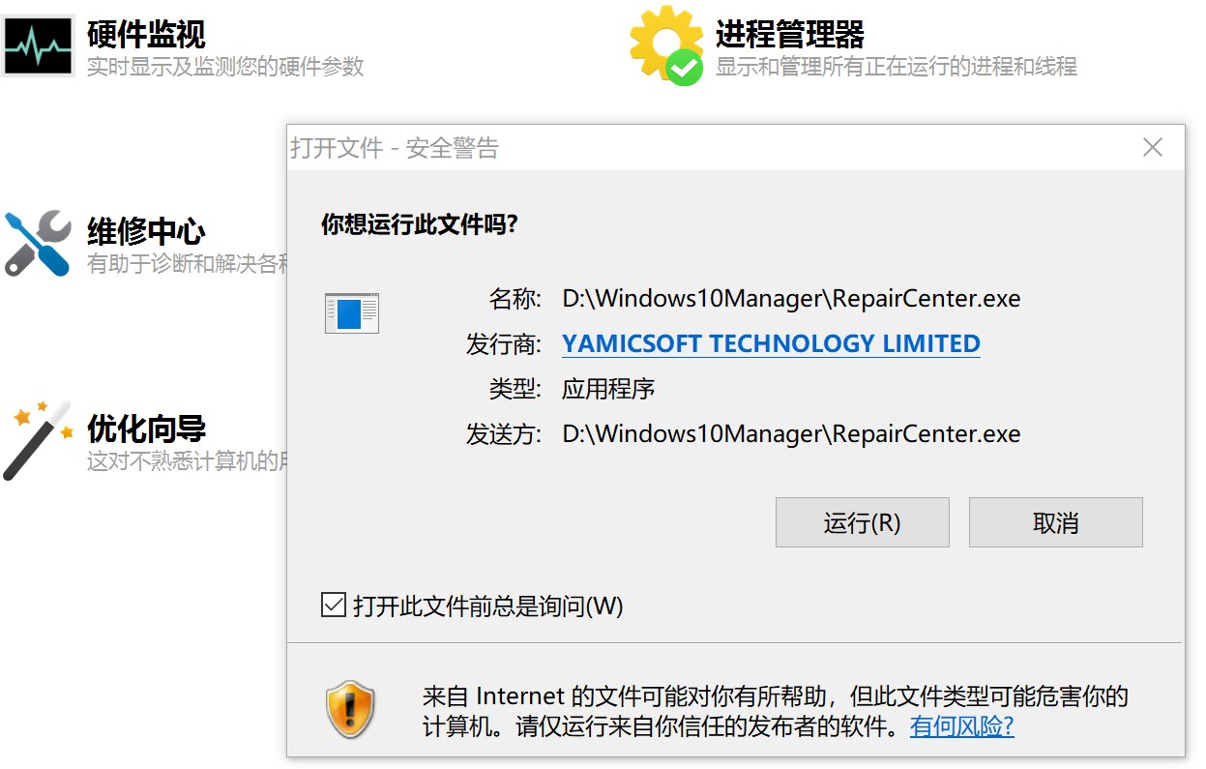1206x769 pixels.
Task: Click 显示和管理所有正在运行的进程和线程 description
Action: coord(897,67)
